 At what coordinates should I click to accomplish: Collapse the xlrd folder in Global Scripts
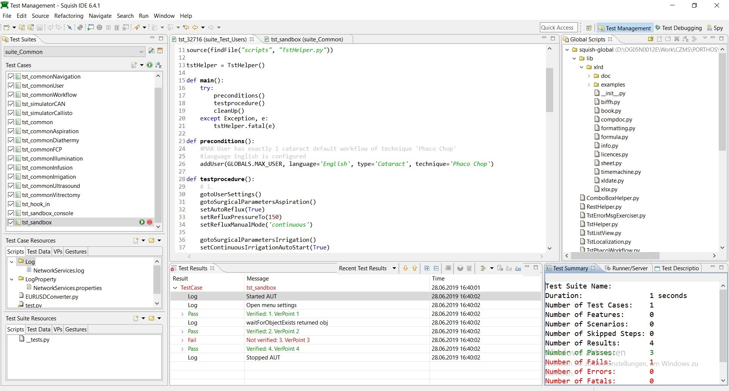click(582, 67)
